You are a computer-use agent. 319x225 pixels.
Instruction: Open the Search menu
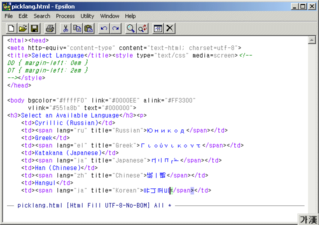coord(42,16)
